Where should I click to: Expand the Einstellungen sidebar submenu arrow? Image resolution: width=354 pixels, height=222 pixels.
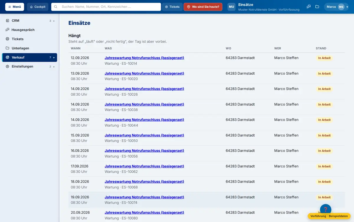click(x=54, y=67)
